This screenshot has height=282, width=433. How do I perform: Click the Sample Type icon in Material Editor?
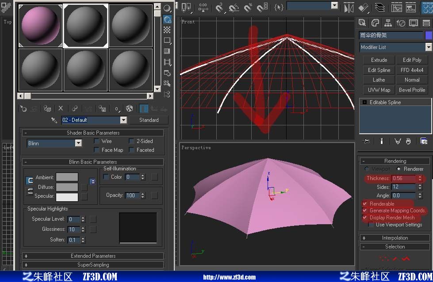pyautogui.click(x=167, y=8)
